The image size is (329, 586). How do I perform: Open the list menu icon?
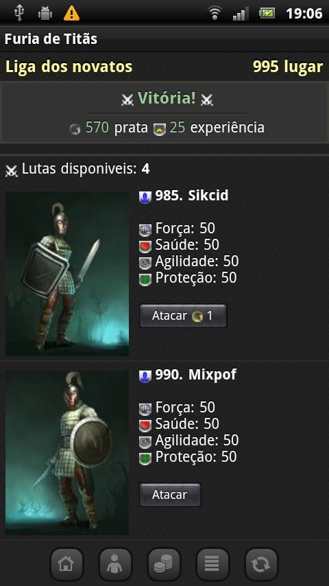pyautogui.click(x=212, y=564)
